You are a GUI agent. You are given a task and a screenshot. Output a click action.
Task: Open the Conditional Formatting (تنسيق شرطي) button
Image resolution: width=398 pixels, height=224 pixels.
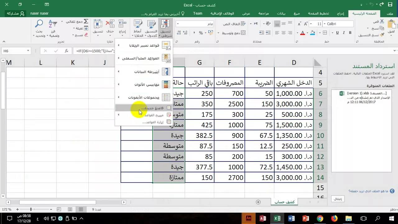(x=165, y=29)
